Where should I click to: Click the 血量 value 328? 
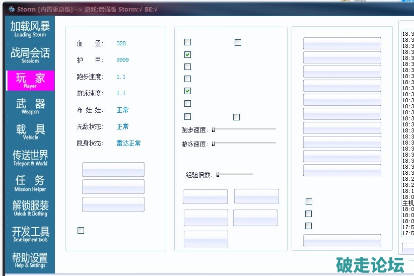coord(121,43)
